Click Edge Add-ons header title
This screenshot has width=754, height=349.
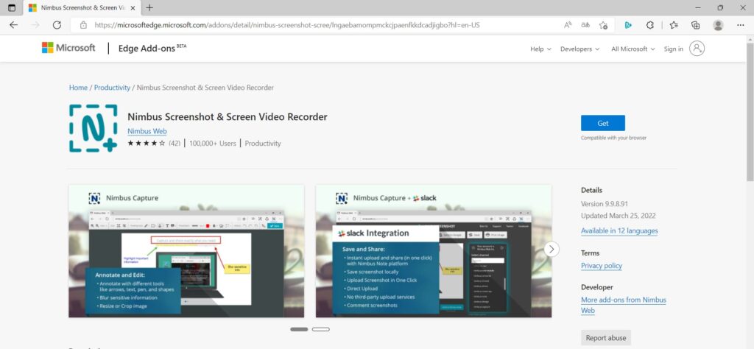point(152,49)
